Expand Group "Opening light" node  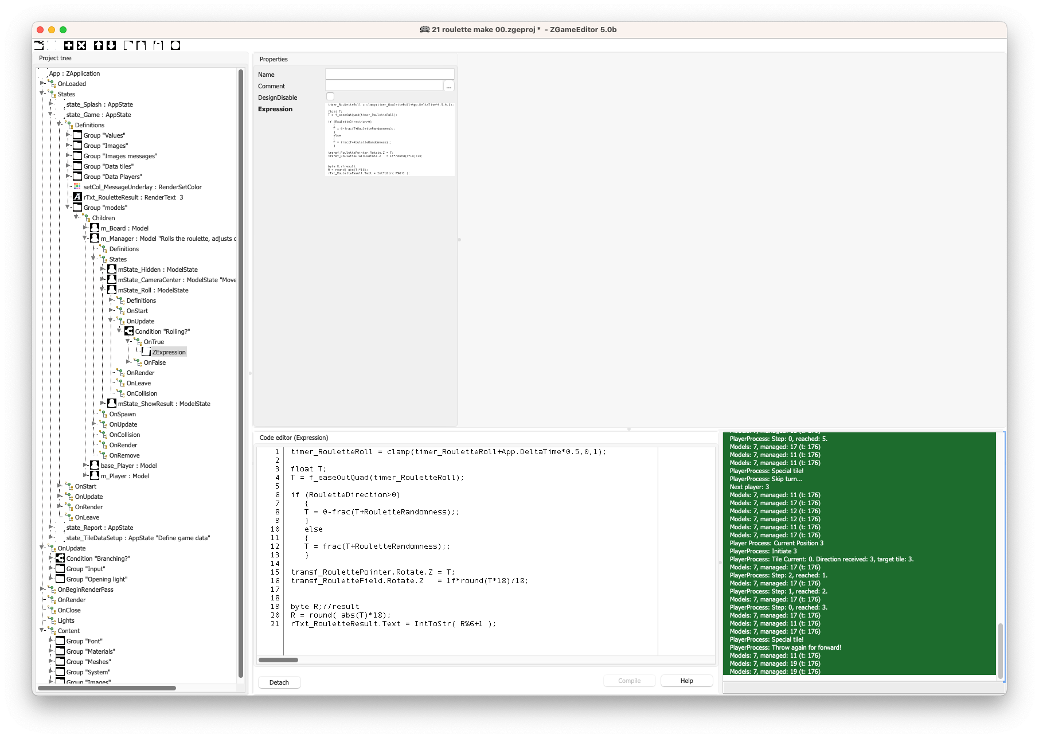(50, 579)
